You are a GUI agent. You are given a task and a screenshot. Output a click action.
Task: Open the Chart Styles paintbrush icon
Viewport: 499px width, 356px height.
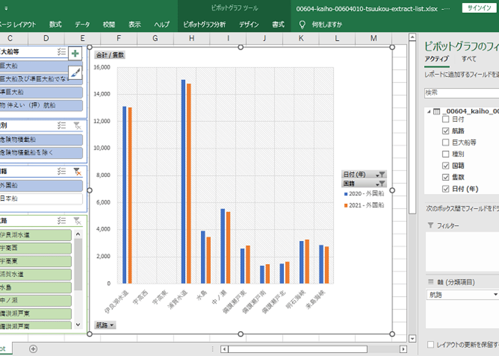tap(75, 73)
